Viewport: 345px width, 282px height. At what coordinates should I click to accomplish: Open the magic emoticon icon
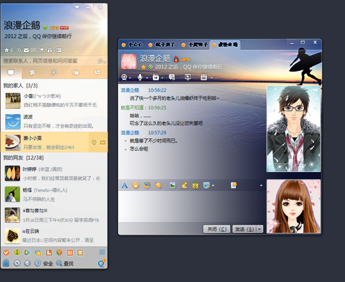pyautogui.click(x=147, y=186)
